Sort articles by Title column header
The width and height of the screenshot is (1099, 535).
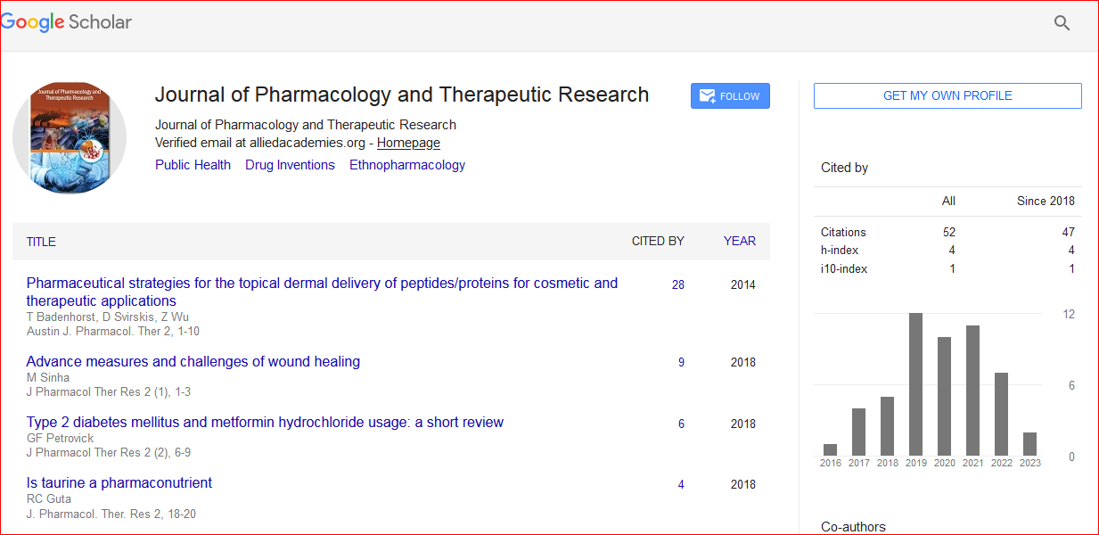pyautogui.click(x=41, y=242)
